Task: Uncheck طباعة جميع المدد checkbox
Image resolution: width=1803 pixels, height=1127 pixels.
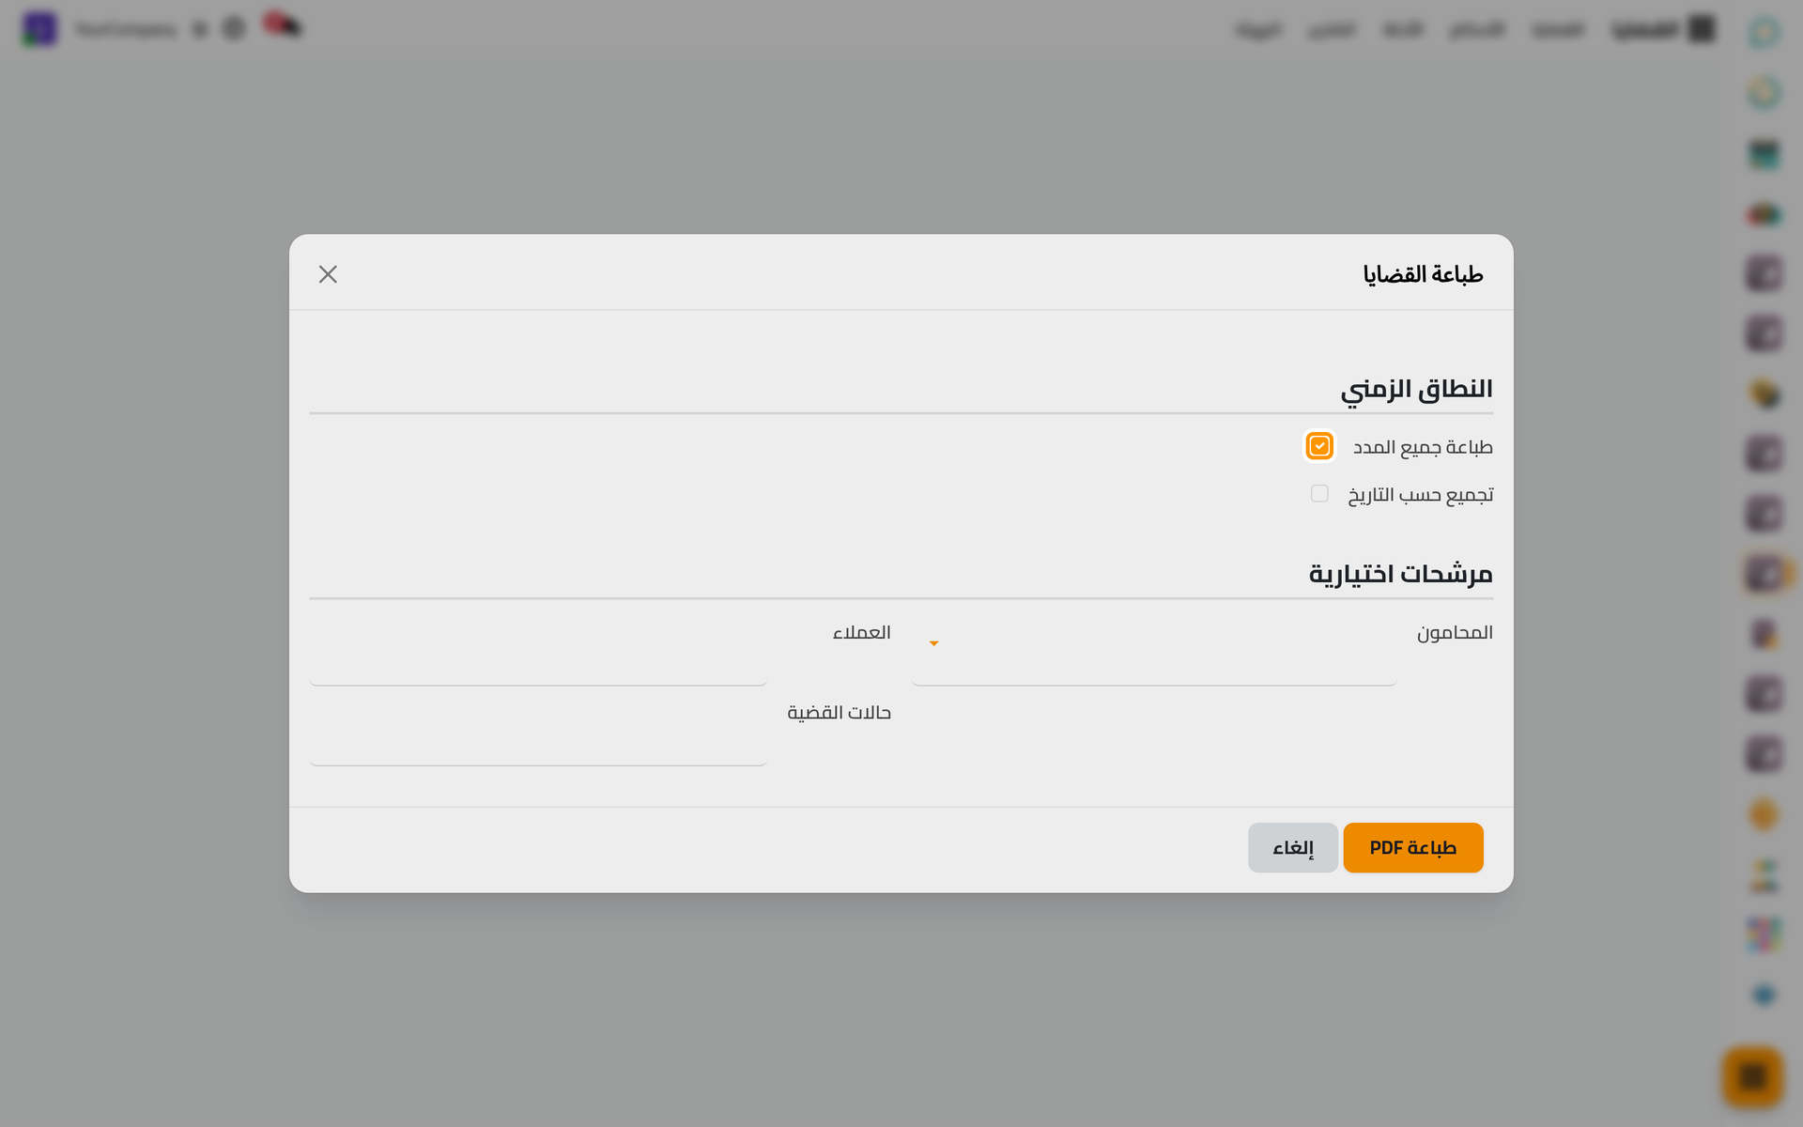Action: coord(1319,446)
